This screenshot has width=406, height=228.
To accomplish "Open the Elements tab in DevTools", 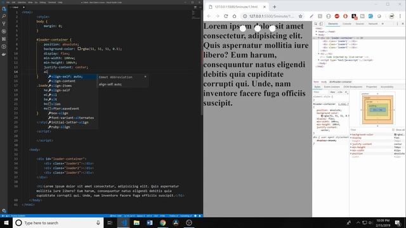I will click(x=333, y=24).
